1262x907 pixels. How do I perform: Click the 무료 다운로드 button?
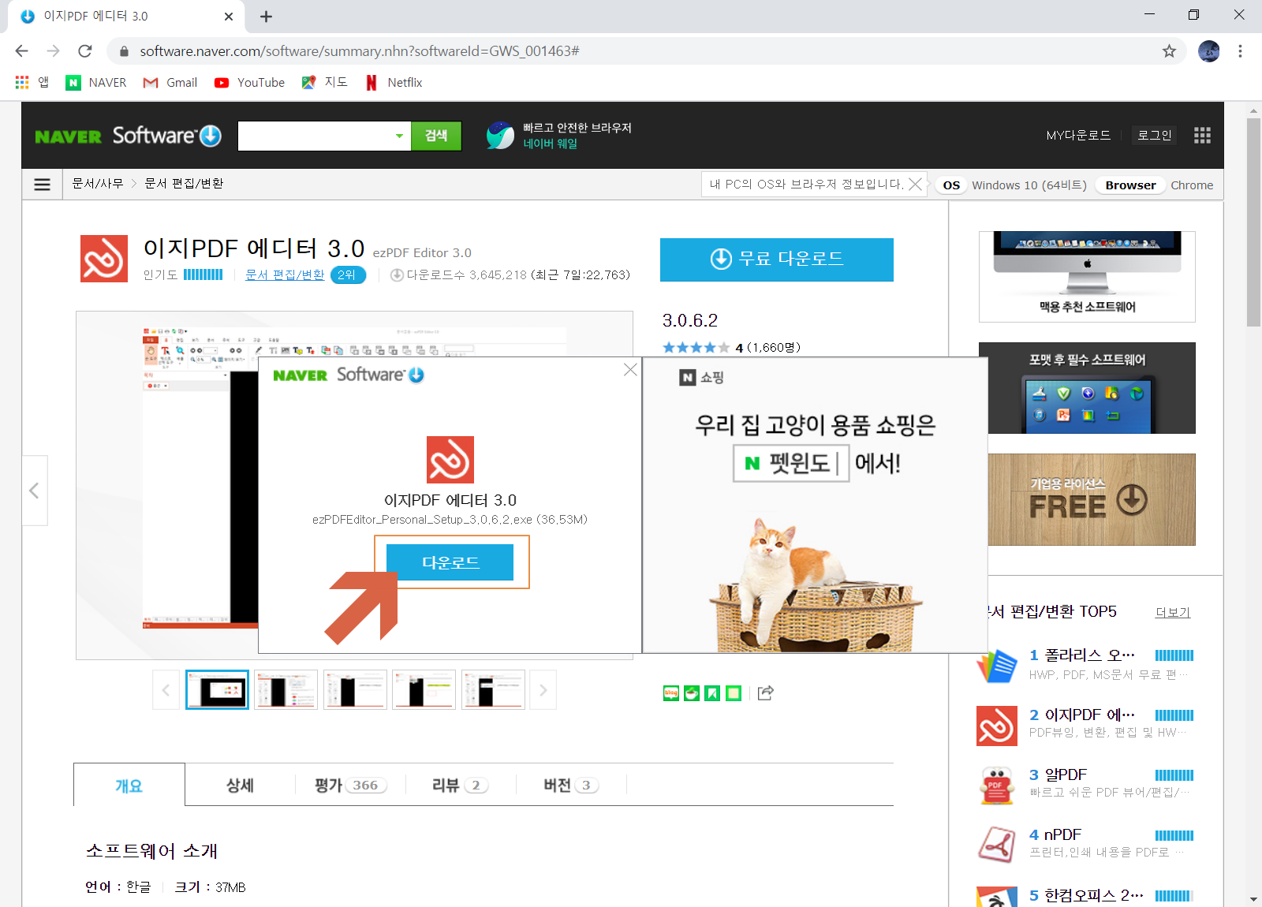pyautogui.click(x=776, y=259)
